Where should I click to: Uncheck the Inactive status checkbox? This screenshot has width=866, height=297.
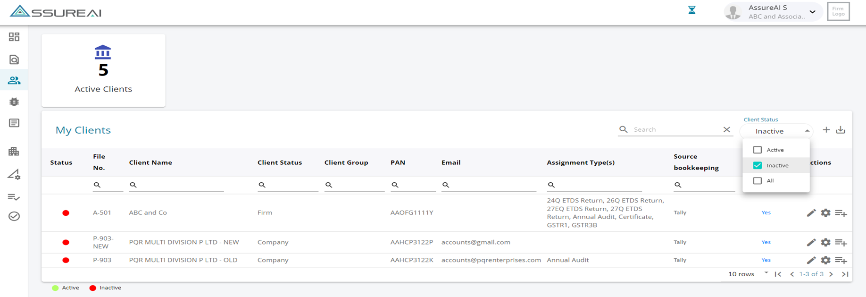coord(758,165)
